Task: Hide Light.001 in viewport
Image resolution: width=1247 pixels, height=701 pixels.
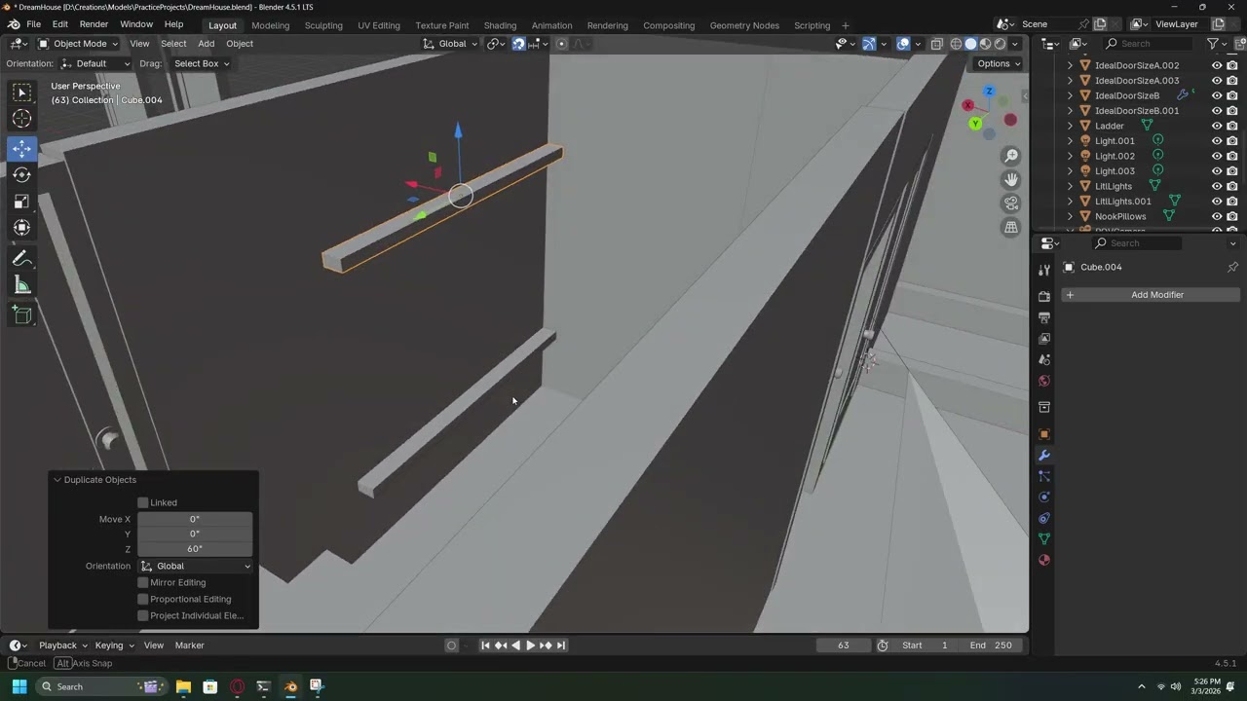Action: (x=1217, y=140)
